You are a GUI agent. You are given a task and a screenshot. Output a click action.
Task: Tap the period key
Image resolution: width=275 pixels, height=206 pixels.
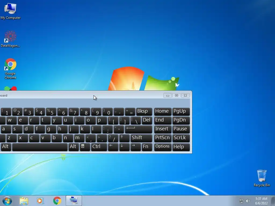pyautogui.click(x=102, y=138)
